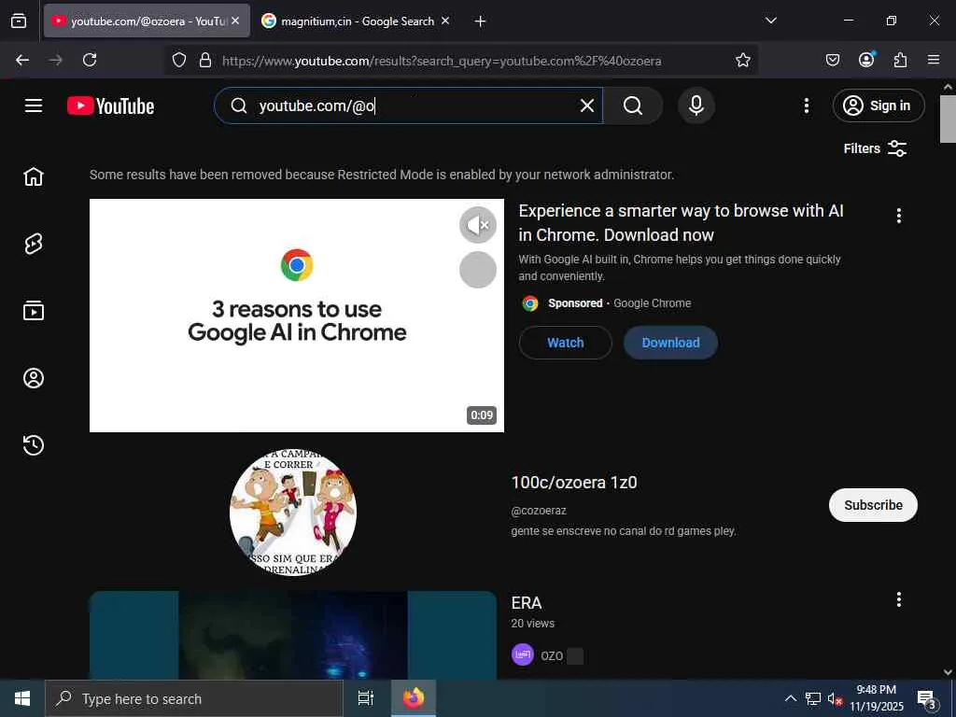
Task: Click the grey circle button on ad thumbnail
Action: [x=477, y=270]
